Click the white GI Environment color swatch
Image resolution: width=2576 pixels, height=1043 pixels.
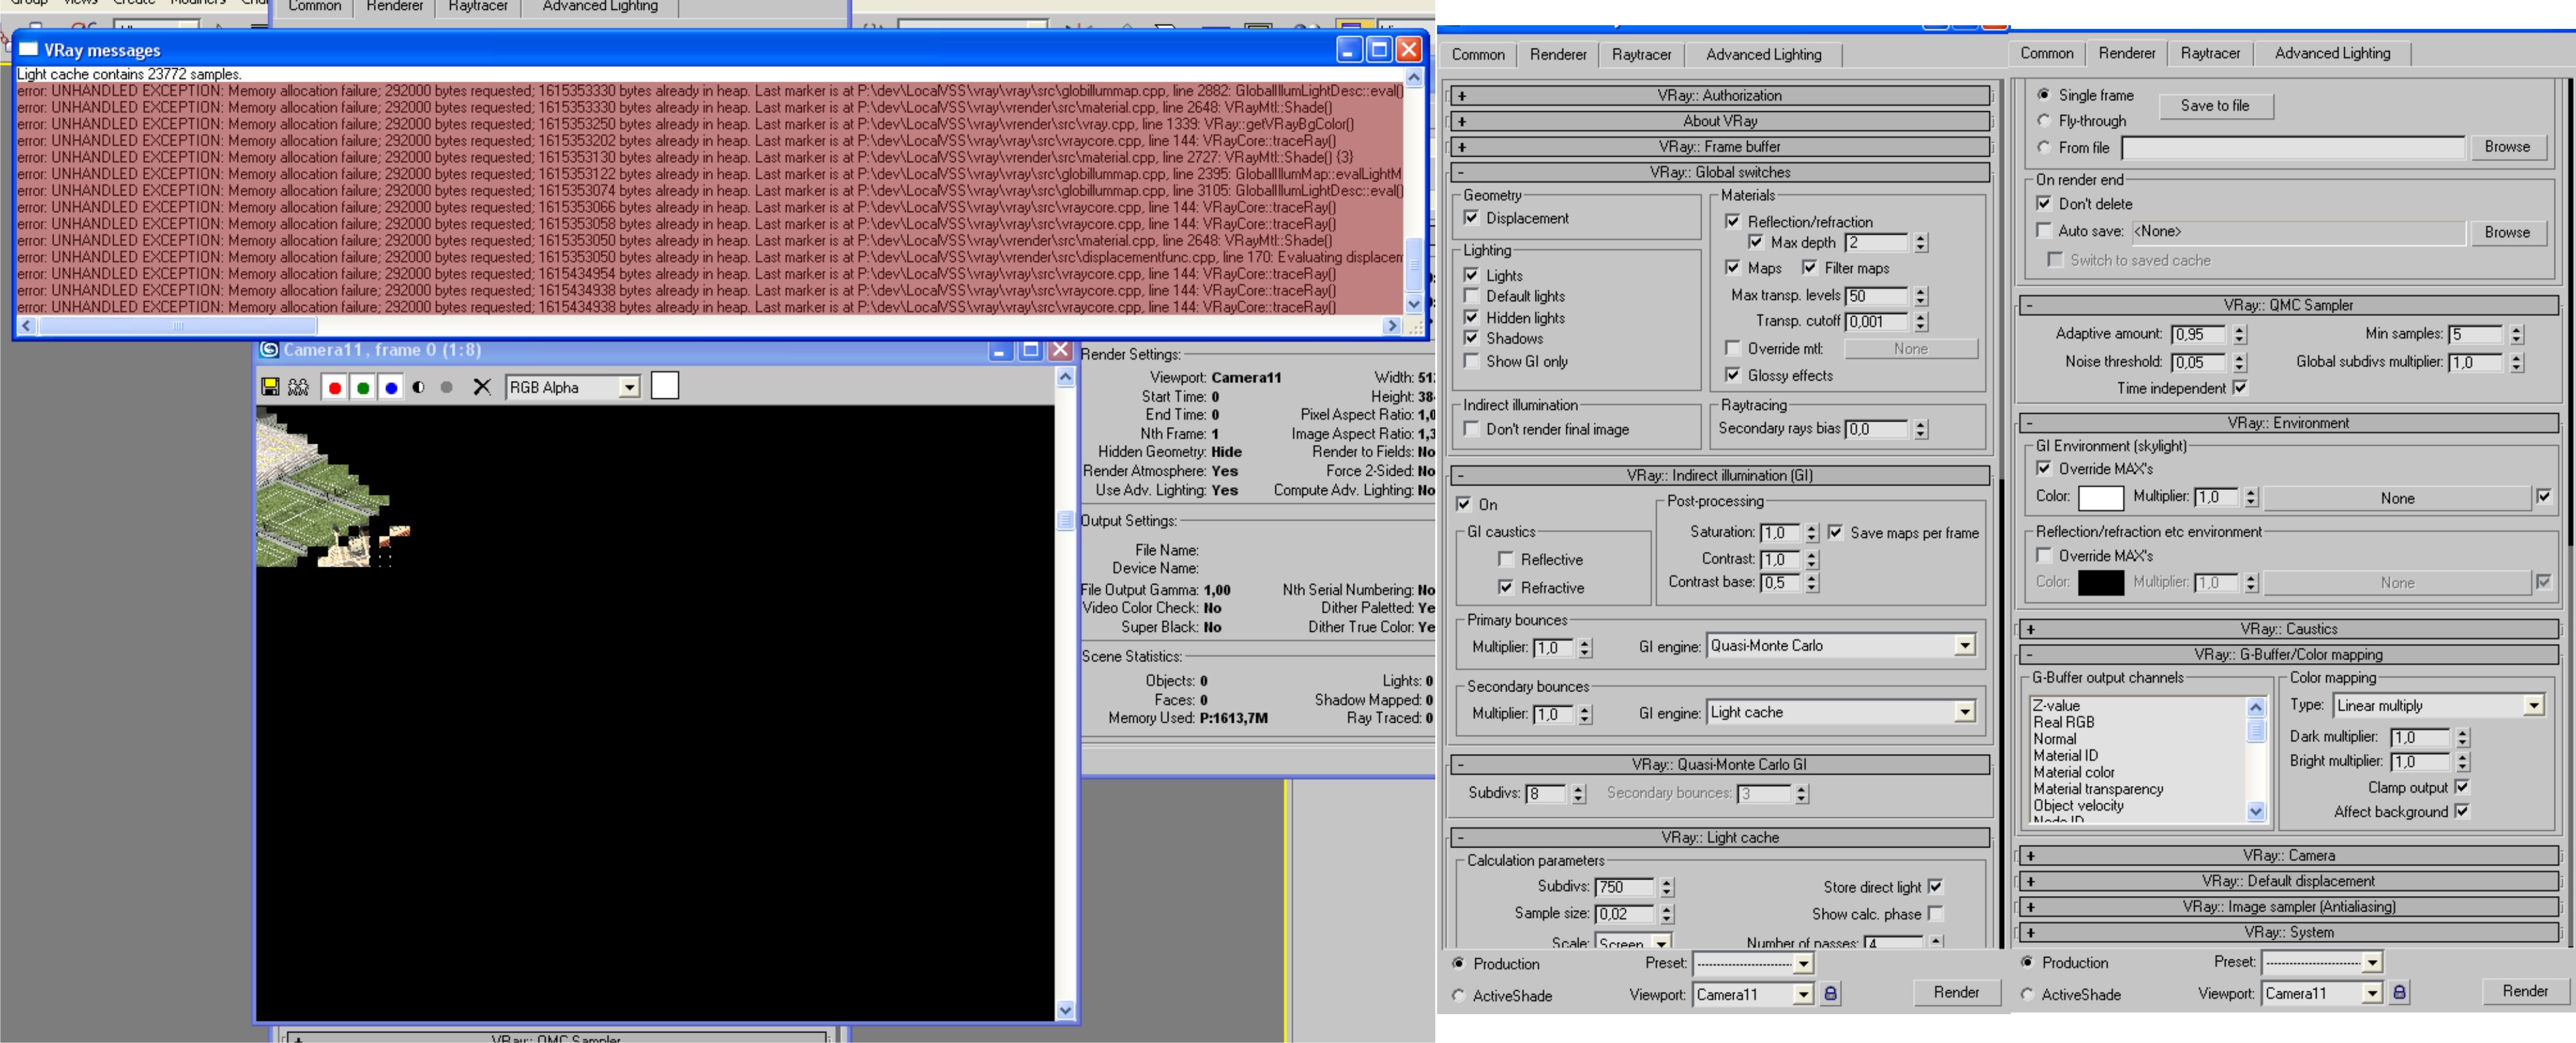point(2100,497)
